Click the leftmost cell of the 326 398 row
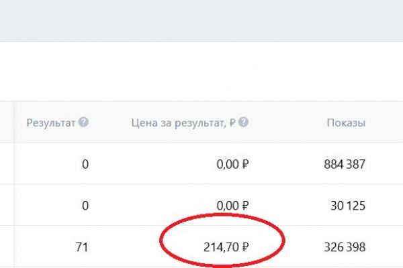 click(6, 247)
